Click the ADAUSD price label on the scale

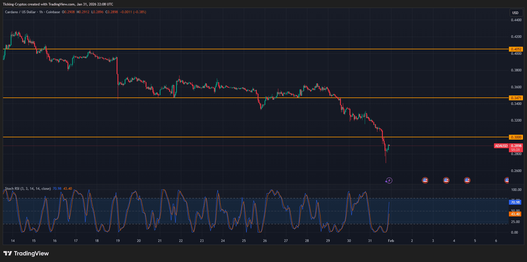tap(501, 146)
